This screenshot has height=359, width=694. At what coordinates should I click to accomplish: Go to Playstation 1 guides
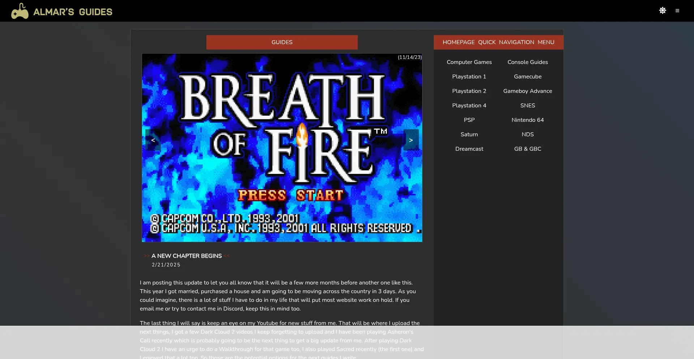point(469,77)
